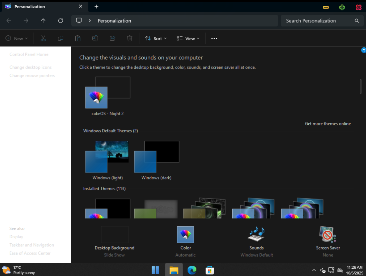Screen dimensions: 366x276
Task: Open the Screen Saver settings icon
Action: coord(328,235)
